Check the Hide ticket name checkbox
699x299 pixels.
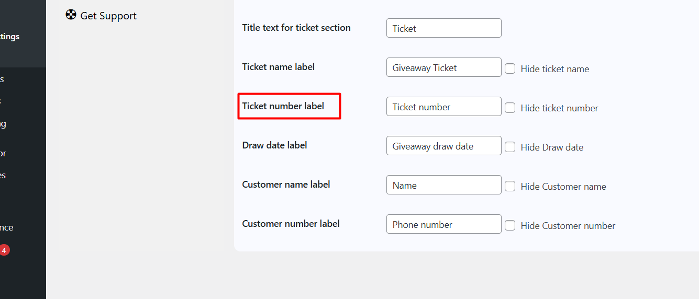(x=510, y=68)
